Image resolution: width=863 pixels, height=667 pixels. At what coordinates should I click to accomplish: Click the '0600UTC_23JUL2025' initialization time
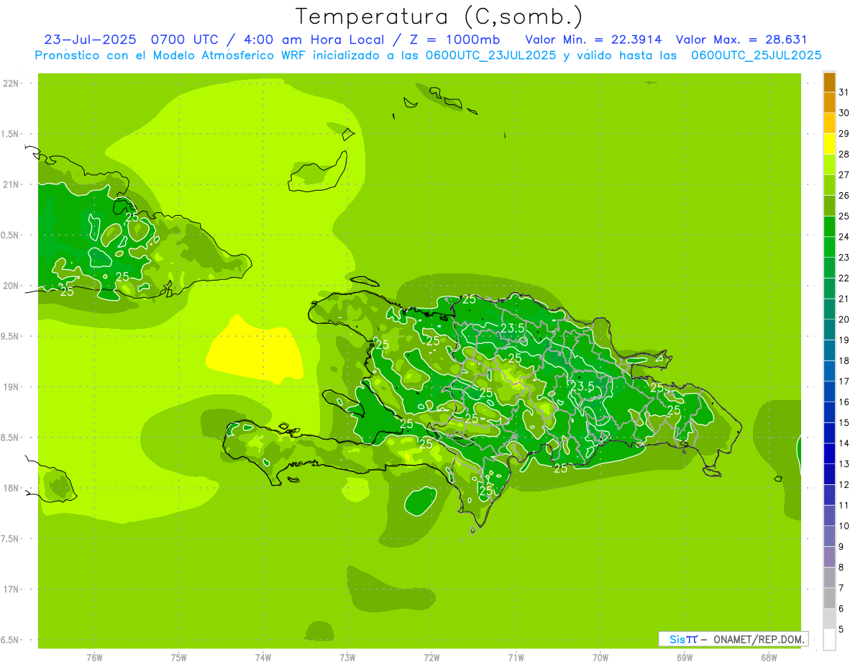click(491, 55)
